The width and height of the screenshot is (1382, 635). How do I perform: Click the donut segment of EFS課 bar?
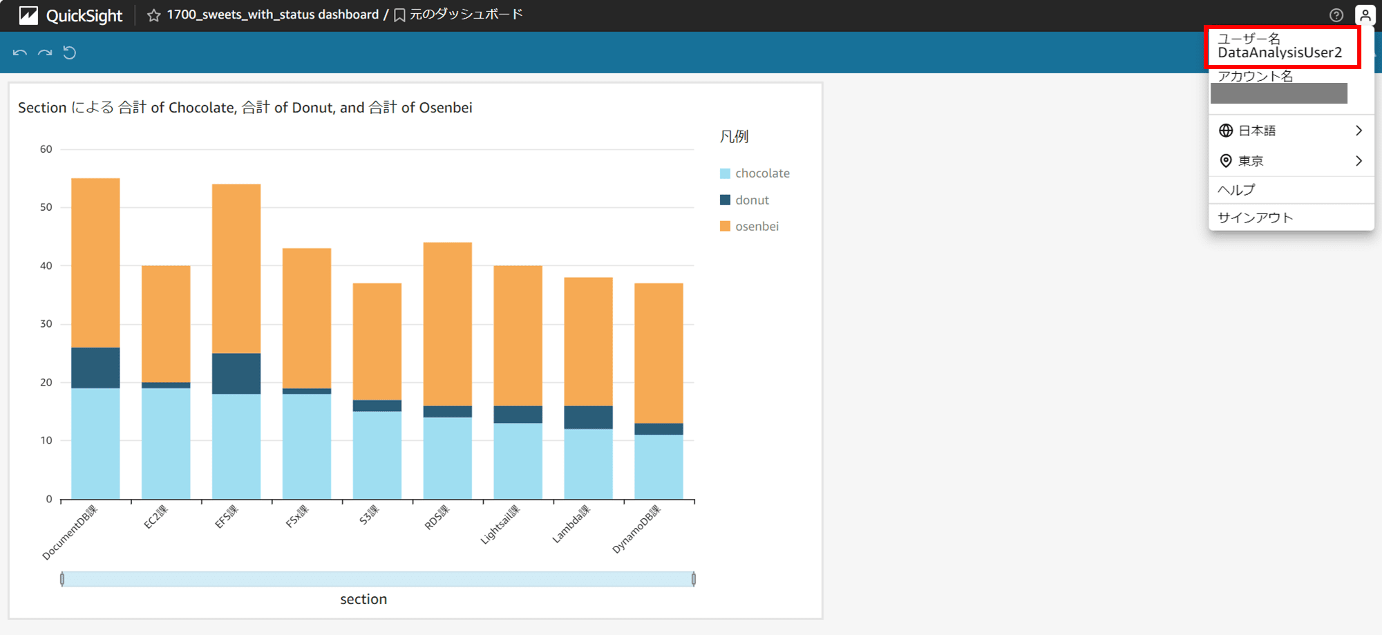(236, 374)
